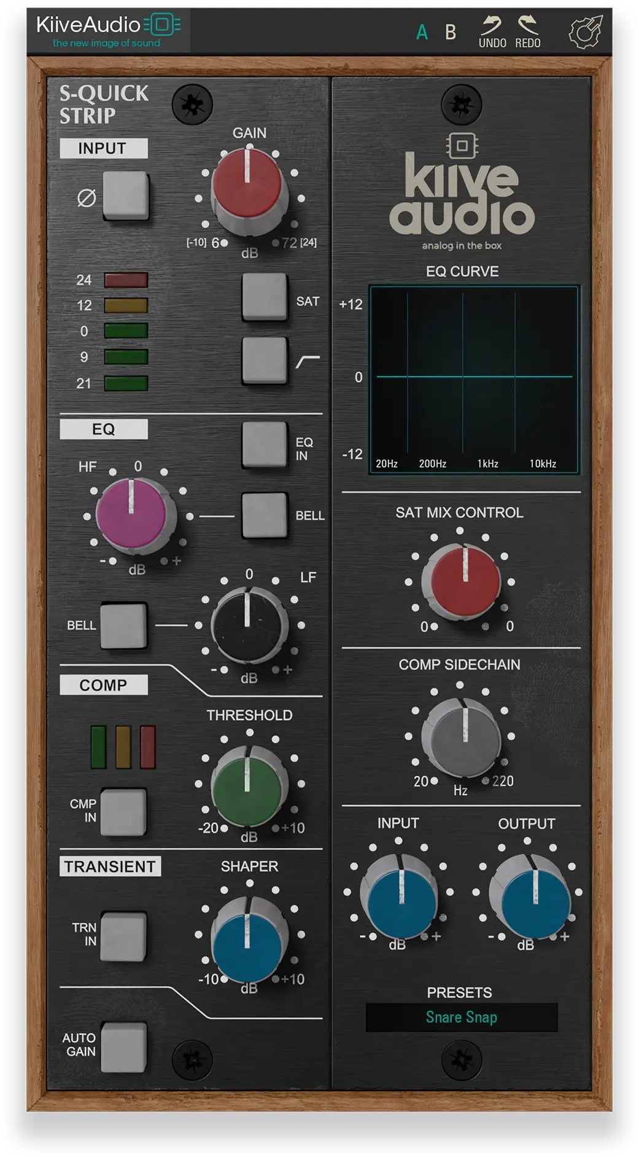Viewport: 639px width, 1157px height.
Task: Click the kiive audio center logo
Action: coord(462,190)
